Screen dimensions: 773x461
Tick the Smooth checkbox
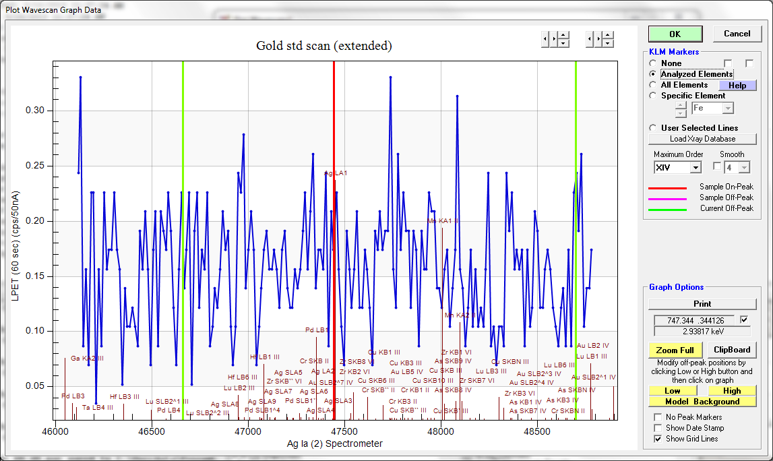tap(718, 166)
